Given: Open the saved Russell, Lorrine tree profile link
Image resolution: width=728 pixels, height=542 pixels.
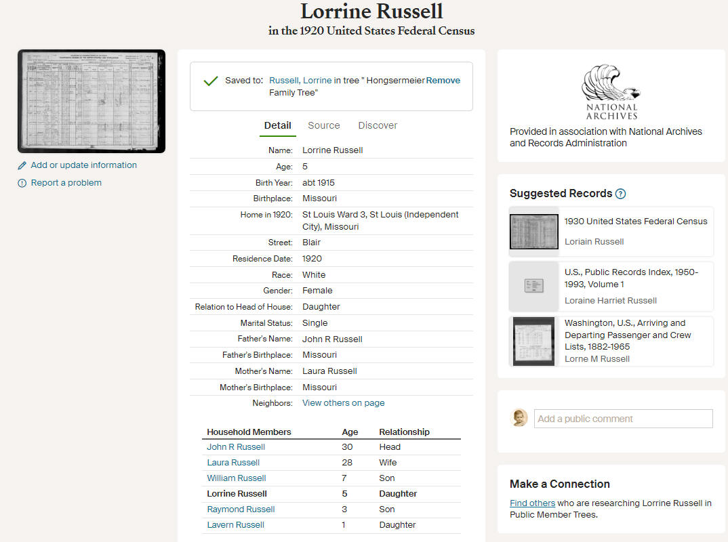Looking at the screenshot, I should pyautogui.click(x=300, y=80).
